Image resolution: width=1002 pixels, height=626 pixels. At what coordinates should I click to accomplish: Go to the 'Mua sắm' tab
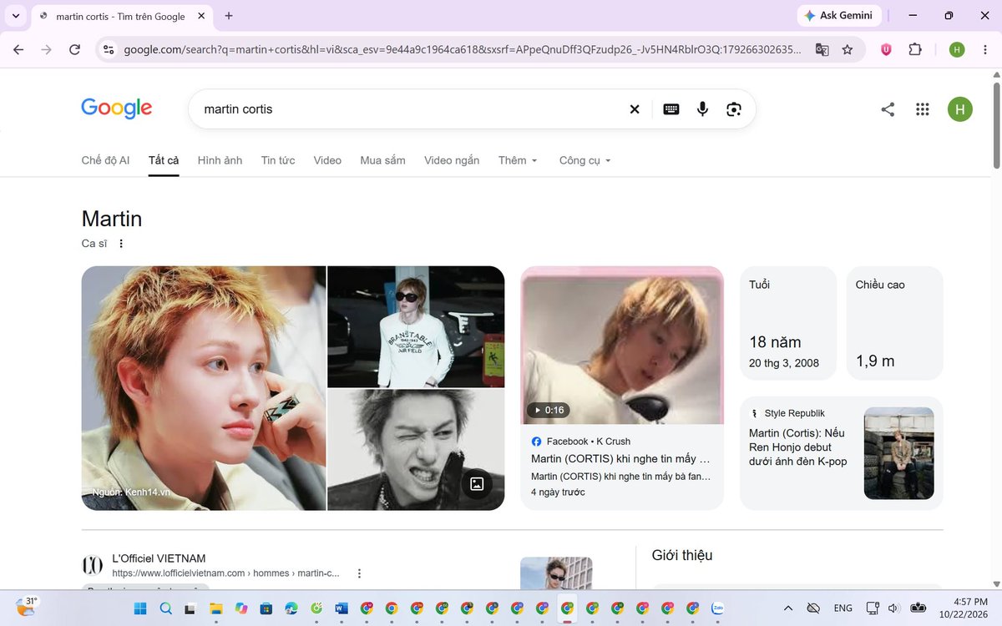coord(382,160)
